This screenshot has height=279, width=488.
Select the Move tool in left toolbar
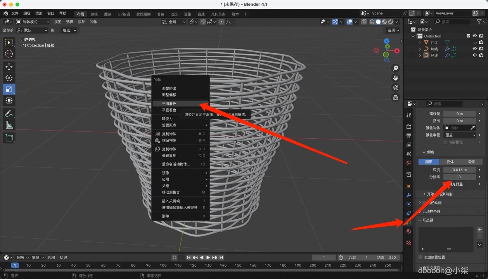click(x=9, y=67)
